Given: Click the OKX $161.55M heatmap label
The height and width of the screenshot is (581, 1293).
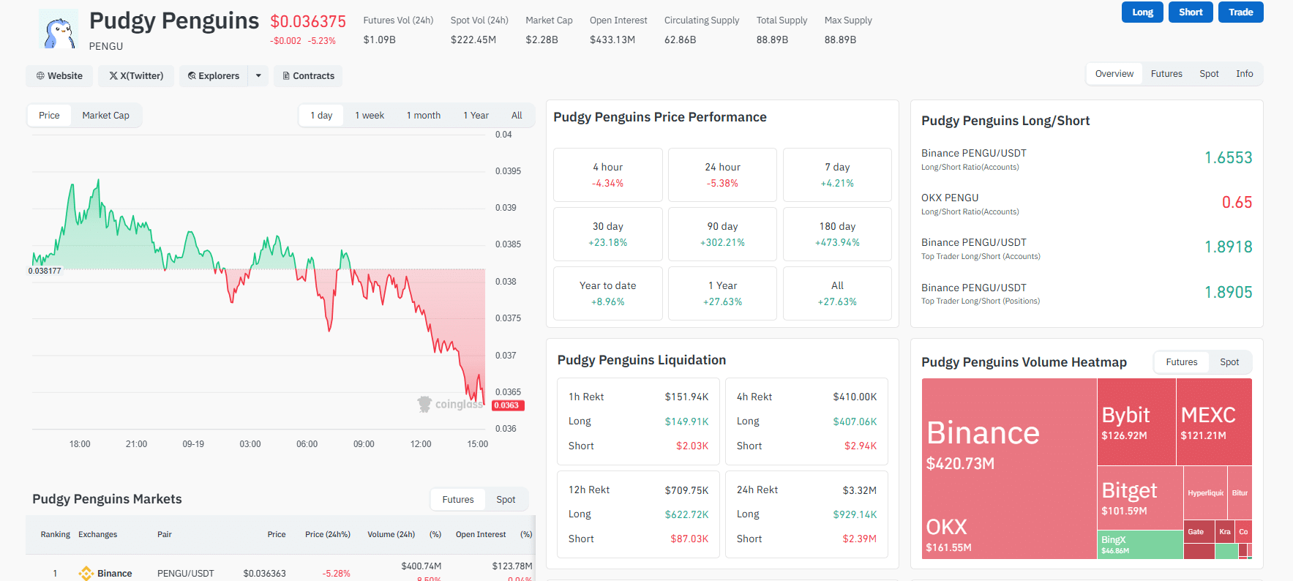Looking at the screenshot, I should click(x=948, y=536).
